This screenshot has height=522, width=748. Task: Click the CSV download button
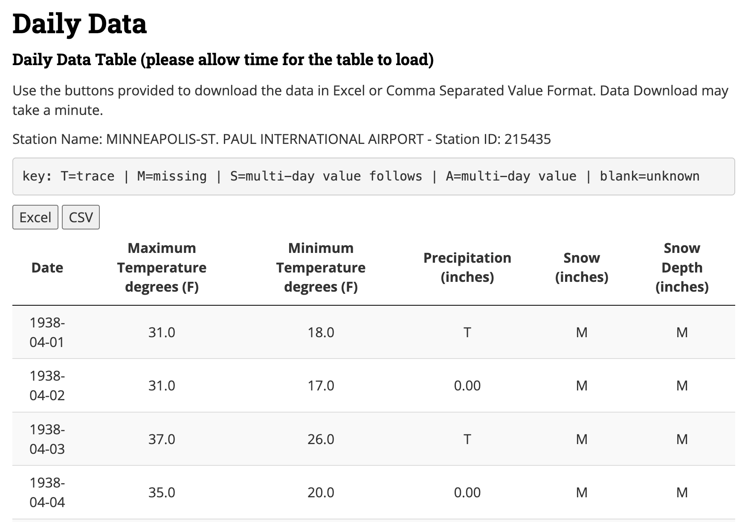[x=81, y=217]
